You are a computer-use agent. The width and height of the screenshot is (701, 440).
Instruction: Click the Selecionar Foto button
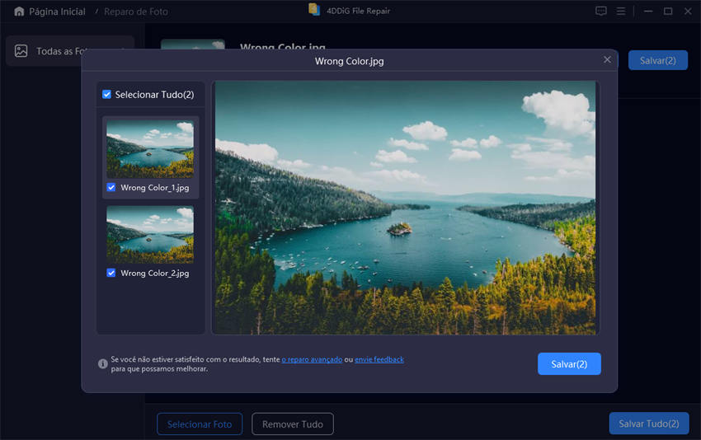(x=200, y=424)
